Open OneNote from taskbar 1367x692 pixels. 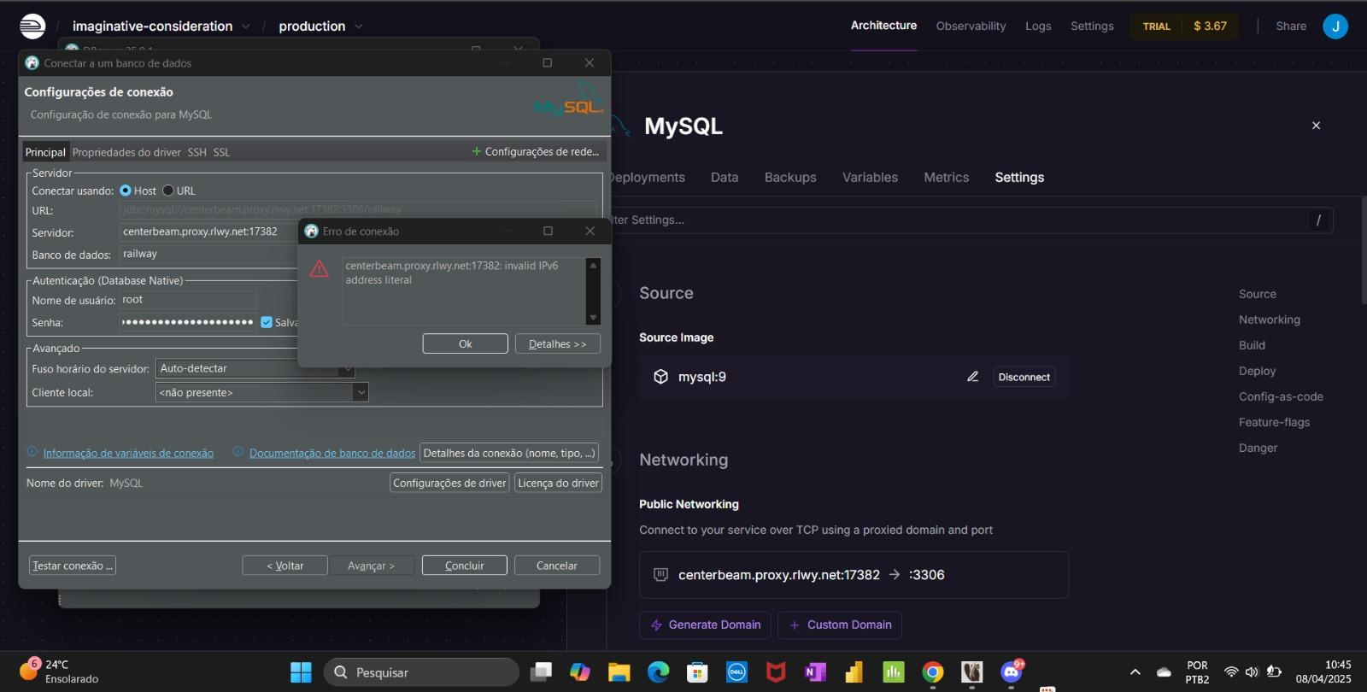click(x=815, y=672)
